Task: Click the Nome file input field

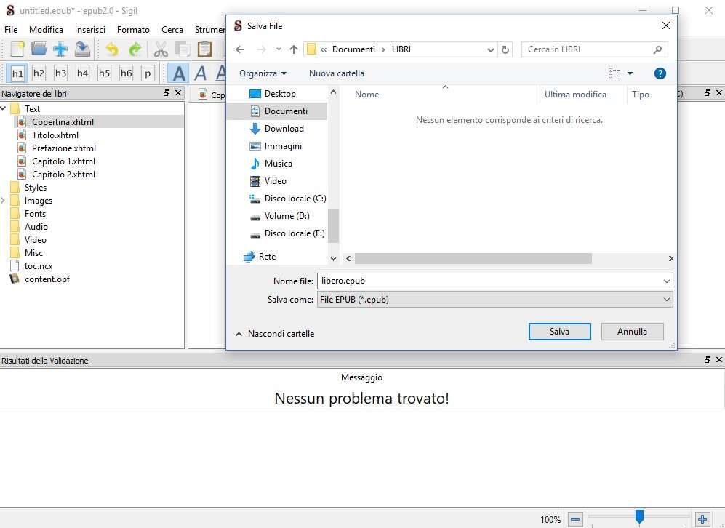Action: click(x=487, y=281)
